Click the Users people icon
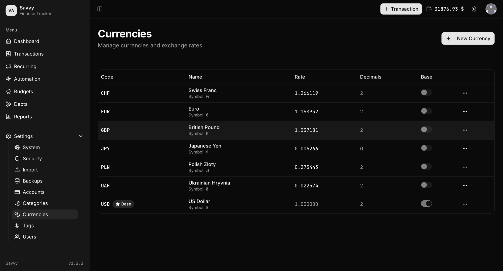503x271 pixels. click(17, 237)
